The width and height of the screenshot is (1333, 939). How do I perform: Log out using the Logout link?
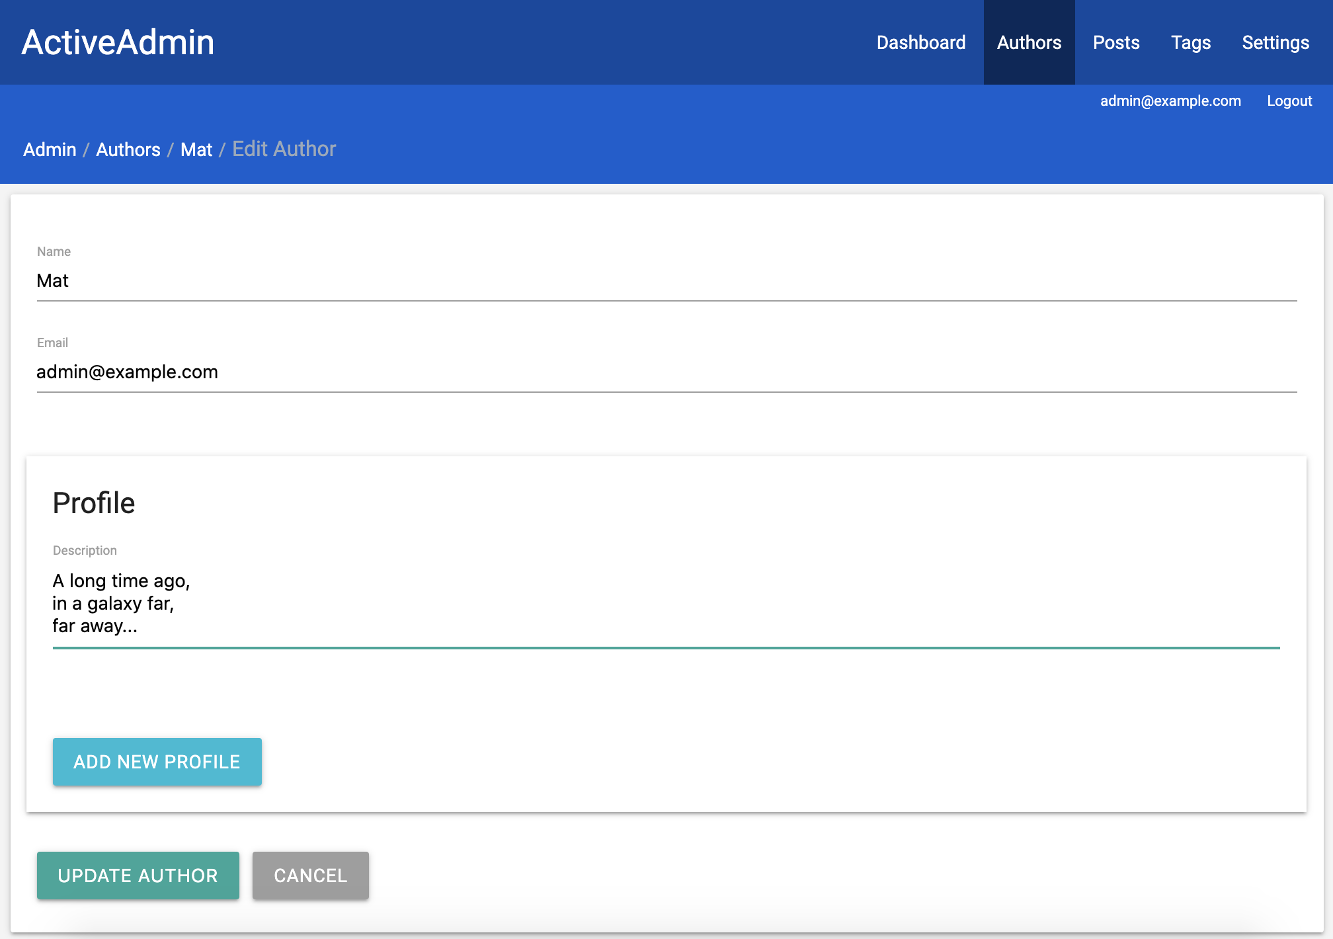click(x=1289, y=101)
